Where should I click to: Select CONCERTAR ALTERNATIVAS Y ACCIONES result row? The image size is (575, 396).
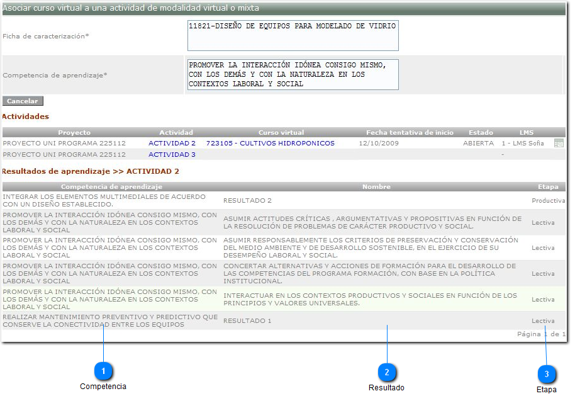tap(284, 273)
